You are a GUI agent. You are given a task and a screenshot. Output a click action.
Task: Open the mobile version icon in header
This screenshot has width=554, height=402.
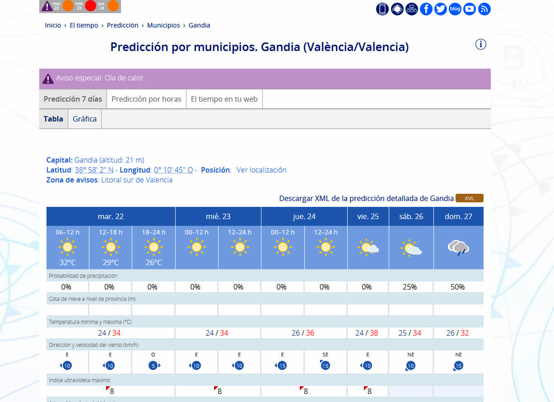[382, 9]
